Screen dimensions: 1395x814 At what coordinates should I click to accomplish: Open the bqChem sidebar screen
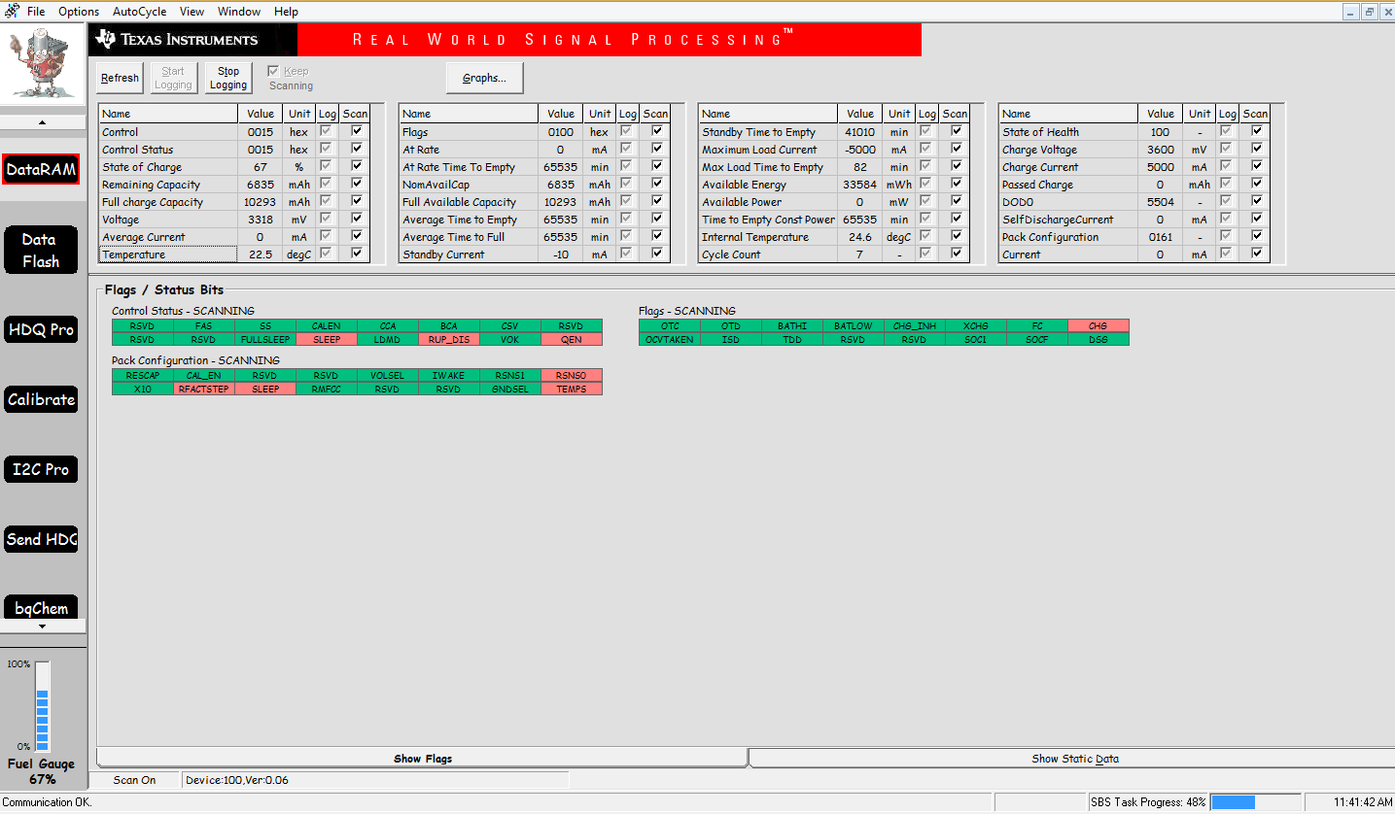coord(41,608)
